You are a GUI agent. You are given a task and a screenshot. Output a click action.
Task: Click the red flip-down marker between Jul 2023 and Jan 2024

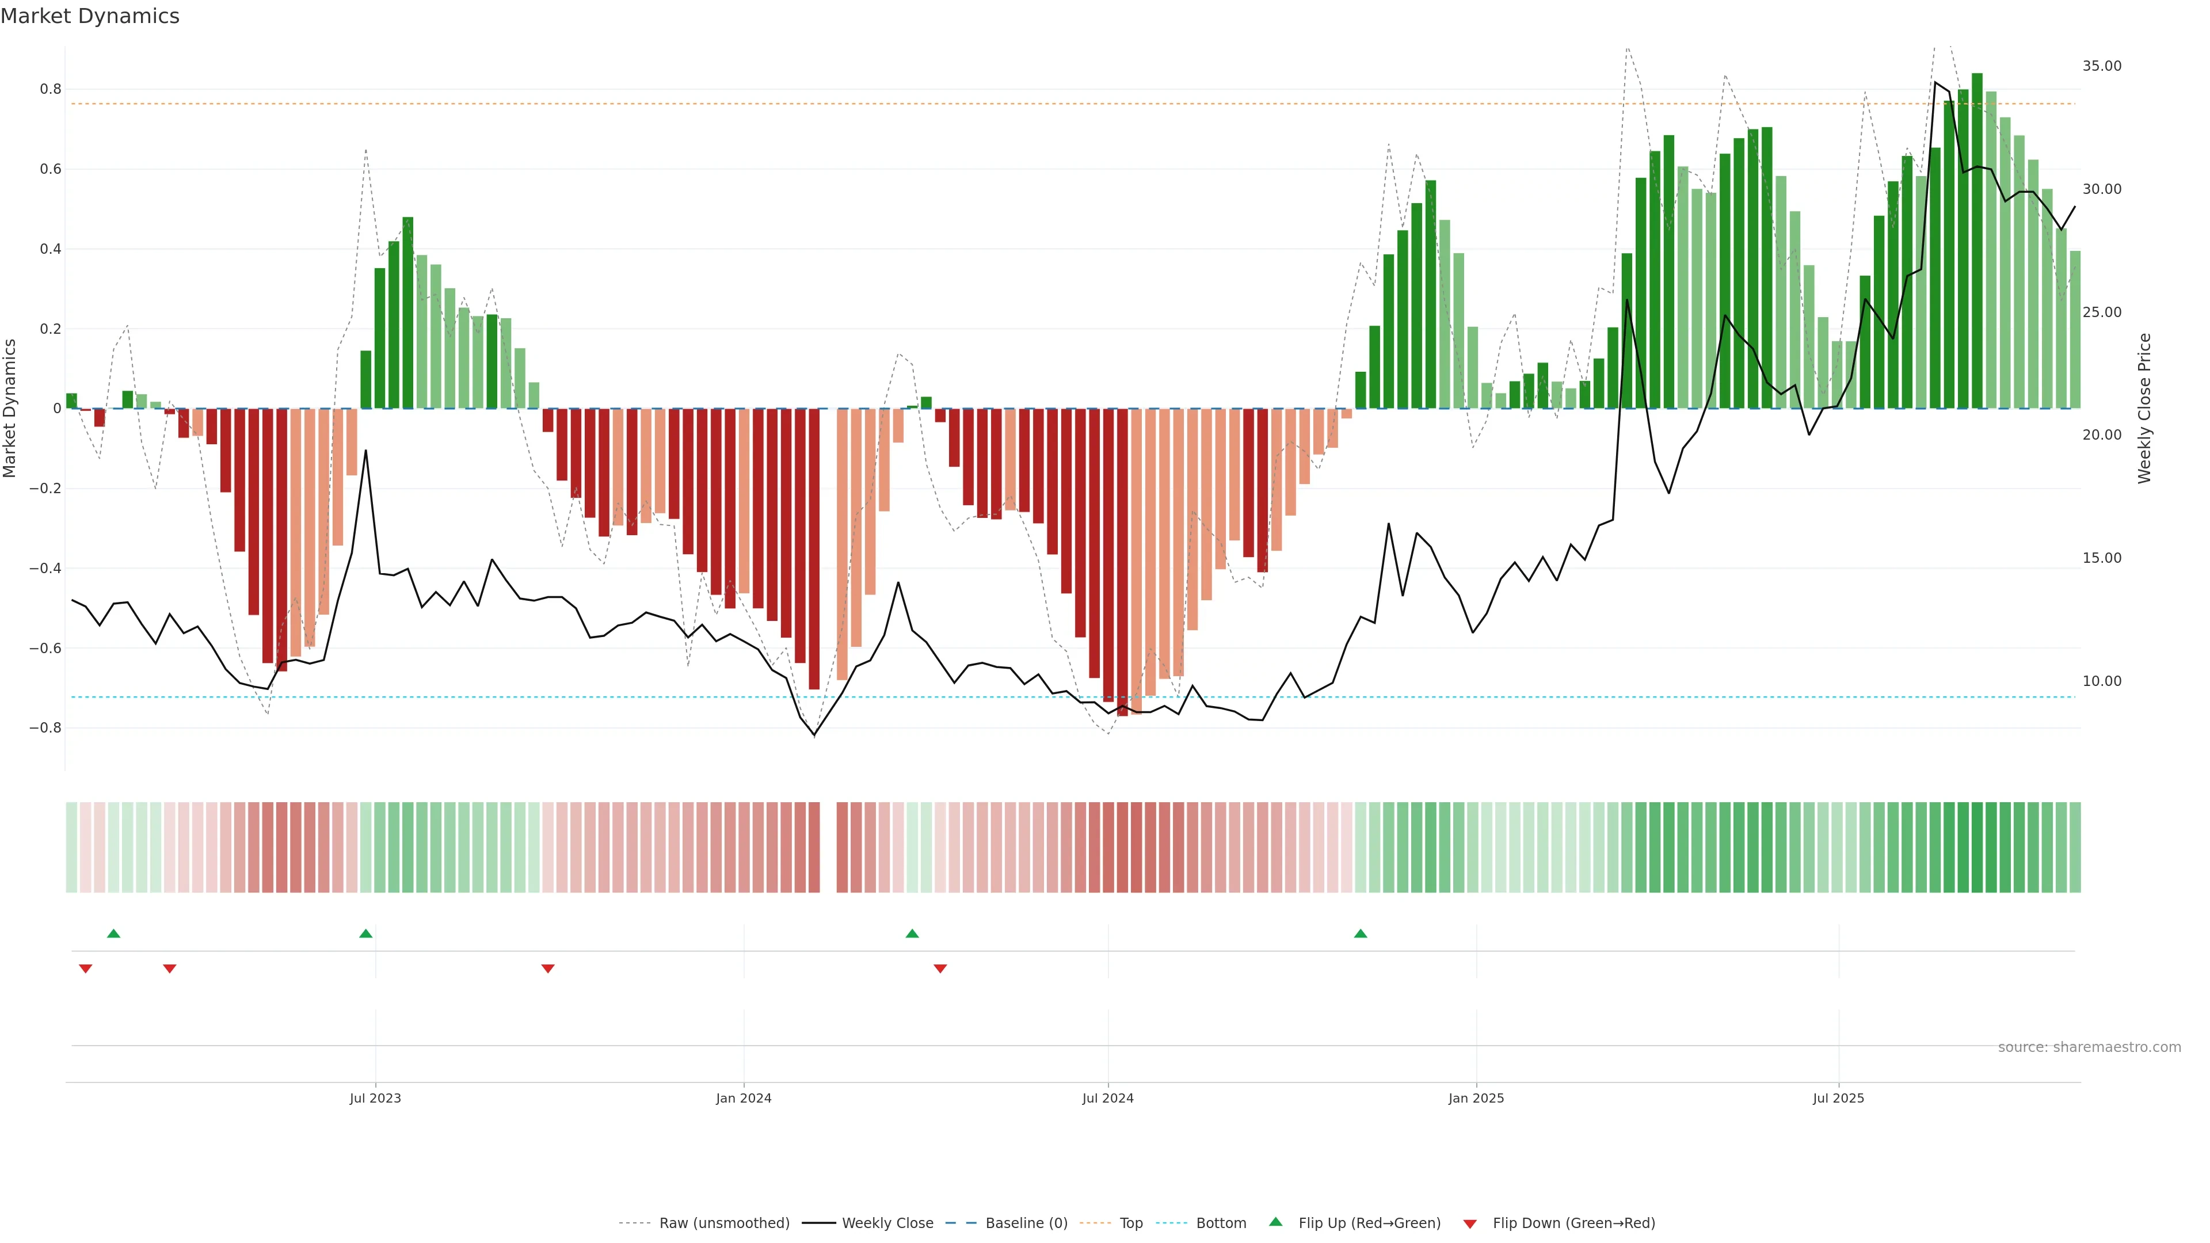[x=548, y=969]
